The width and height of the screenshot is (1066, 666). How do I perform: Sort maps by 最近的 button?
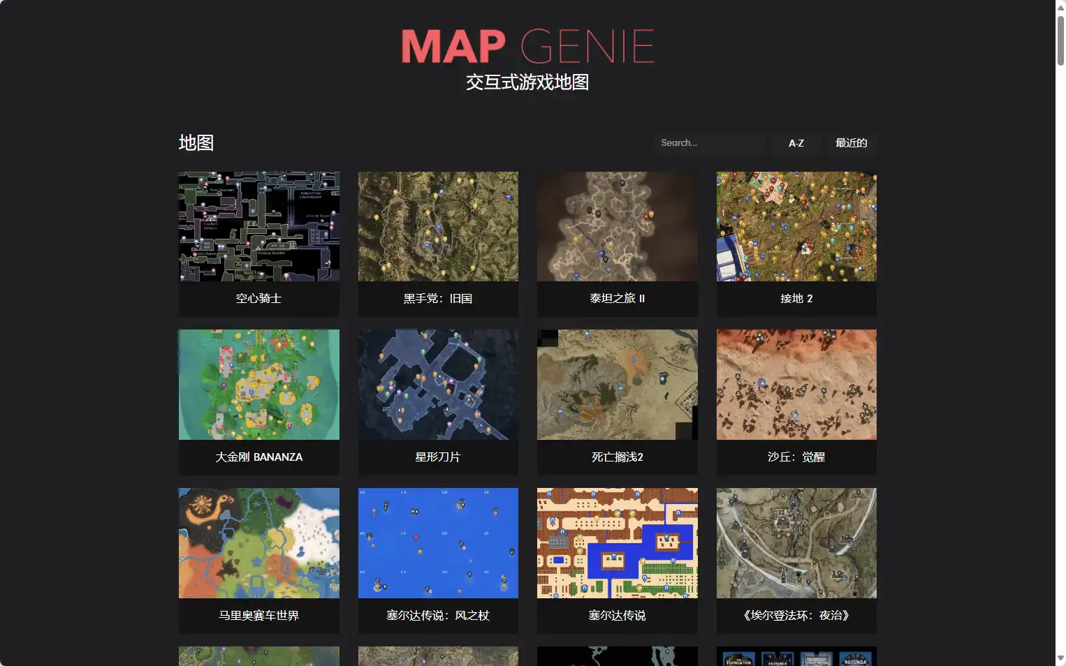click(851, 143)
